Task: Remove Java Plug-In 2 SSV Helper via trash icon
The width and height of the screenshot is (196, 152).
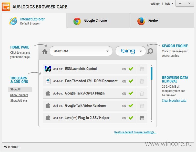Action: point(142,118)
